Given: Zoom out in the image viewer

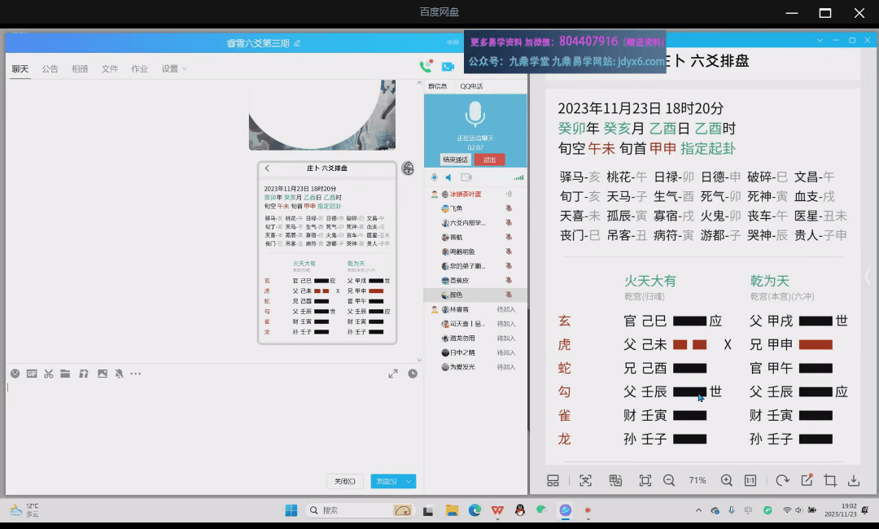Looking at the screenshot, I should (x=669, y=480).
